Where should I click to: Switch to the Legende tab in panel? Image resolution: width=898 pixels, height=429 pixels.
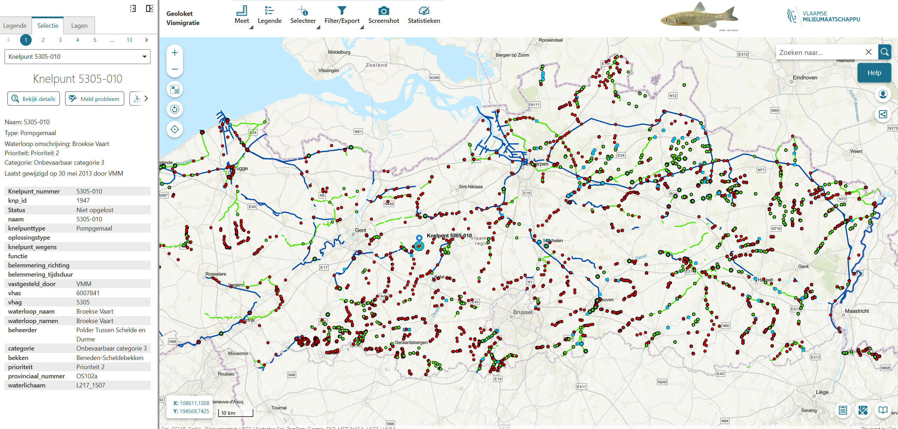point(15,26)
